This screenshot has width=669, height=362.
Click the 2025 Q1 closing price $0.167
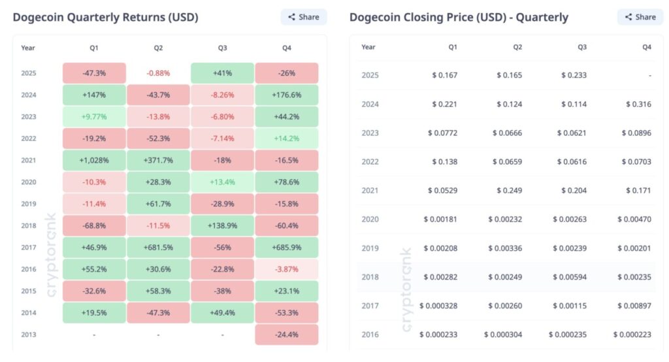[444, 75]
